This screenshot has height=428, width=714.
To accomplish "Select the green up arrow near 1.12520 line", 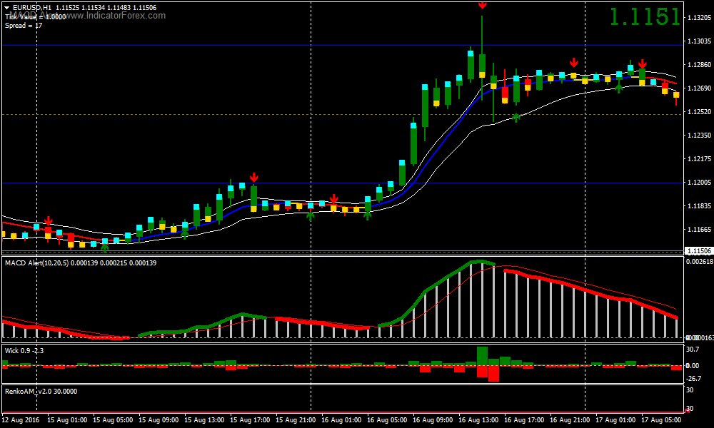I will coord(516,117).
